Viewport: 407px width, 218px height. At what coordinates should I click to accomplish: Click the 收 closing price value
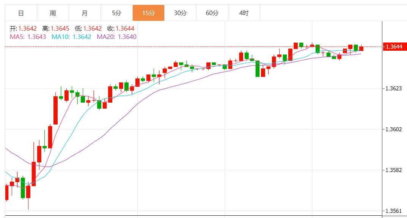(x=125, y=28)
